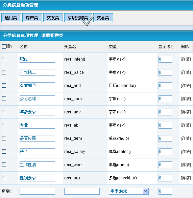Click the checked 求职招聘类 tab
The image size is (193, 198).
(x=78, y=18)
